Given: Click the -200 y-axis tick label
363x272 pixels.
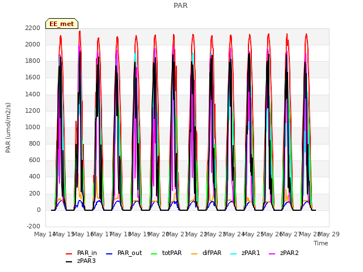Looking at the screenshot, I should tap(33, 226).
